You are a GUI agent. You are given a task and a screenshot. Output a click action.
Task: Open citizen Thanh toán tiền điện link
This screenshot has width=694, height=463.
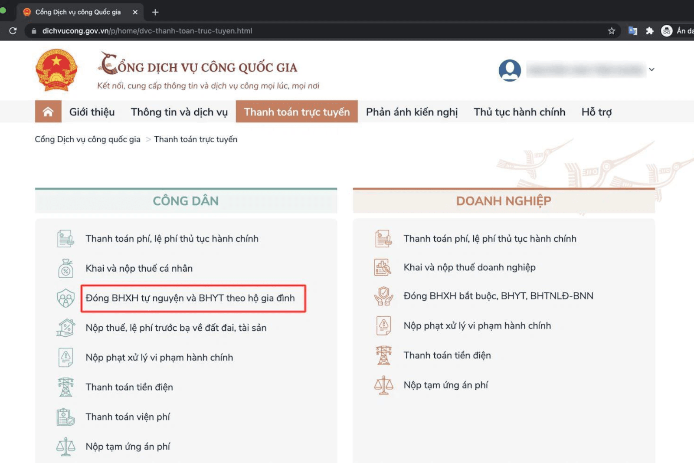(x=129, y=387)
